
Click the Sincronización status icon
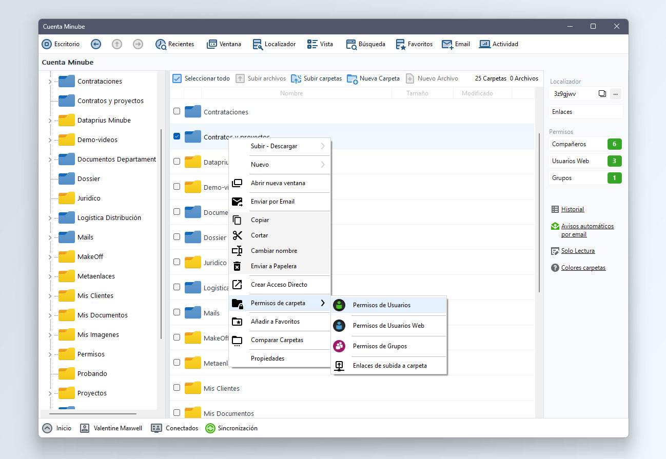click(210, 428)
